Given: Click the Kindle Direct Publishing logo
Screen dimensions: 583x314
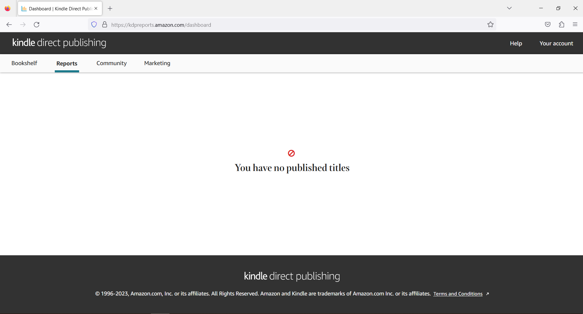Looking at the screenshot, I should click(59, 43).
